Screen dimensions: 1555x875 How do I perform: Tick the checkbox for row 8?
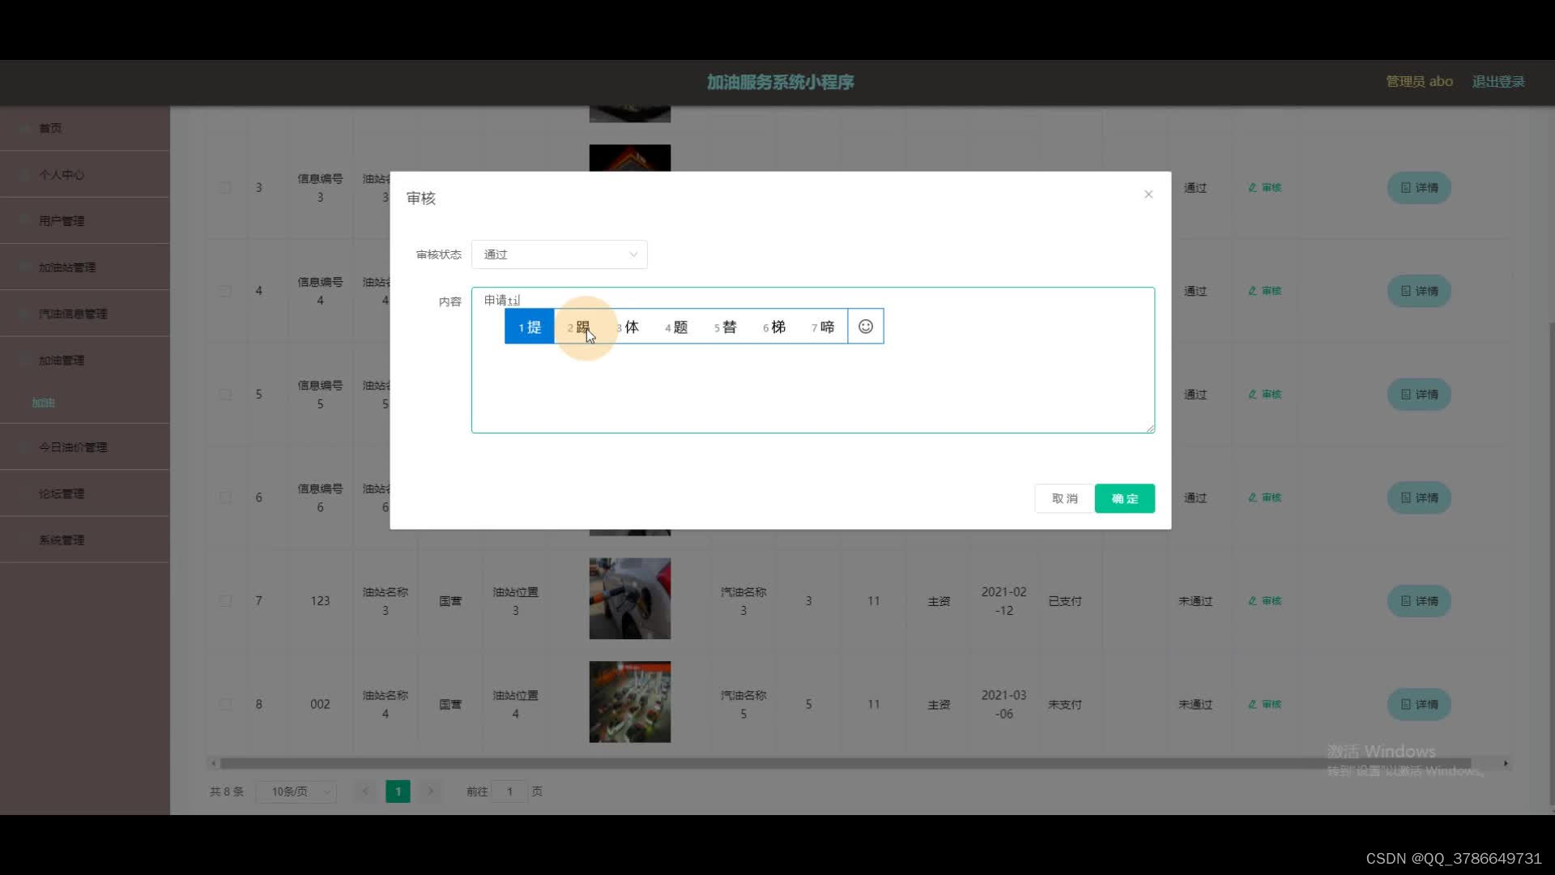pyautogui.click(x=225, y=704)
